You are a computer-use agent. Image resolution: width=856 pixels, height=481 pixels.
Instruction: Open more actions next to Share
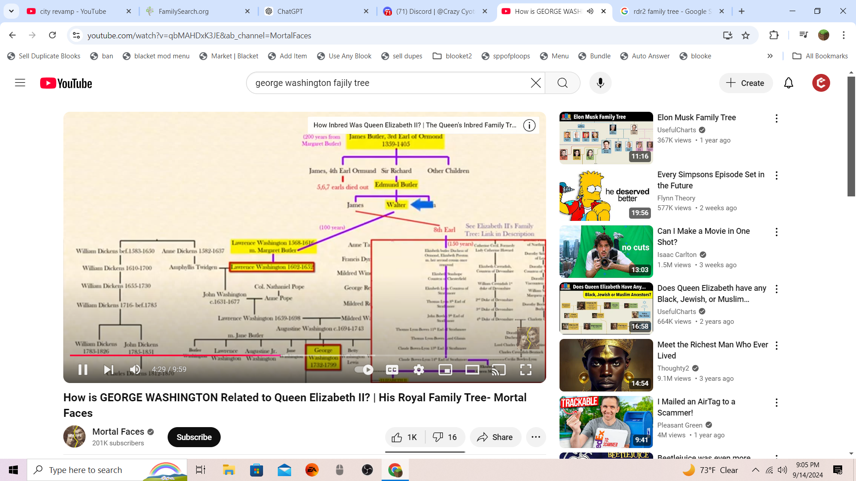click(536, 437)
